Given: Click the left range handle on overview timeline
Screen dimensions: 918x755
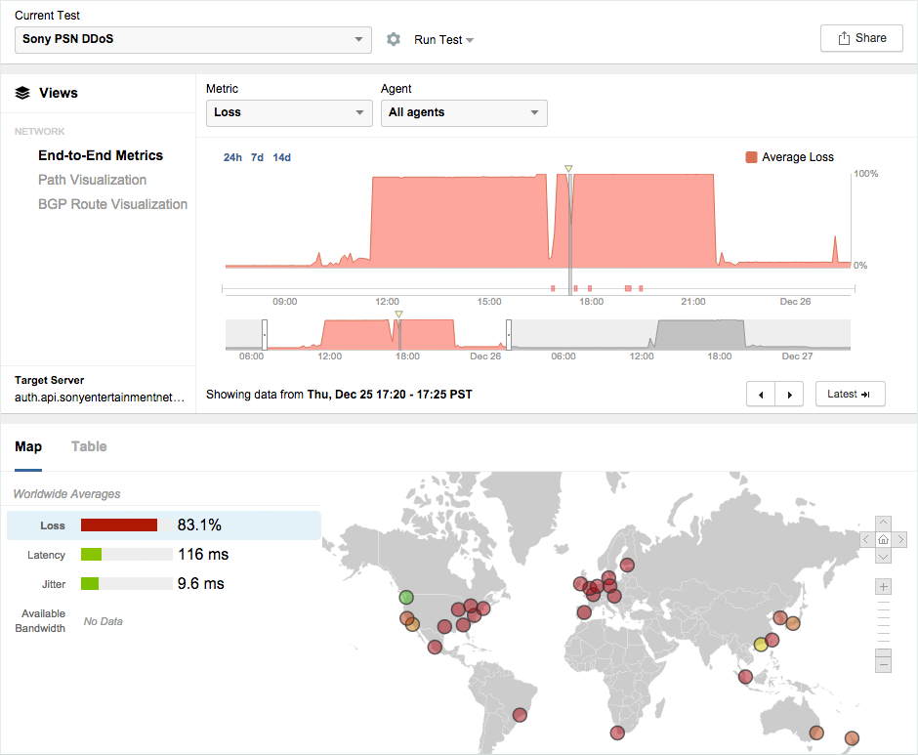Looking at the screenshot, I should (x=265, y=335).
